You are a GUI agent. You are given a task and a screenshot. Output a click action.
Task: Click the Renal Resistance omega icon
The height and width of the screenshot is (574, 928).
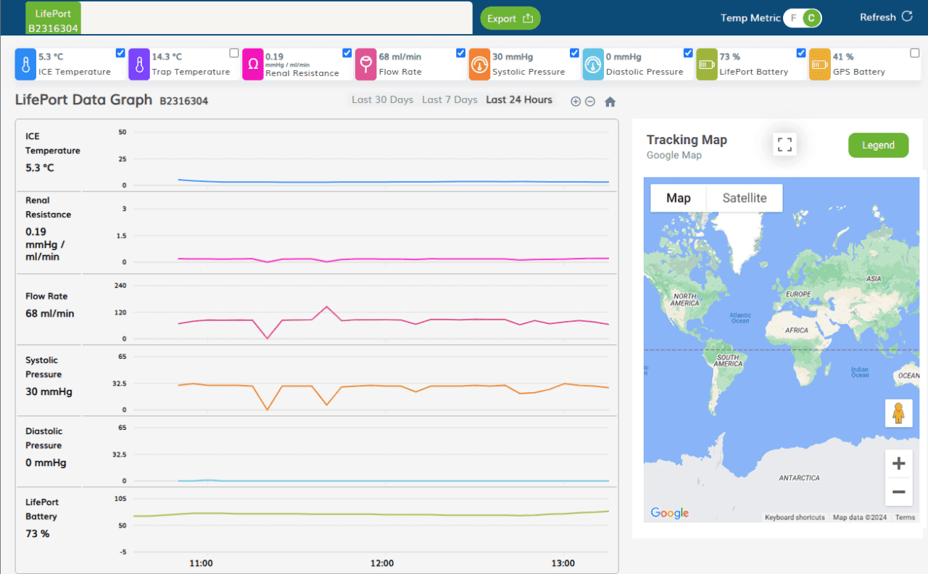pyautogui.click(x=253, y=65)
